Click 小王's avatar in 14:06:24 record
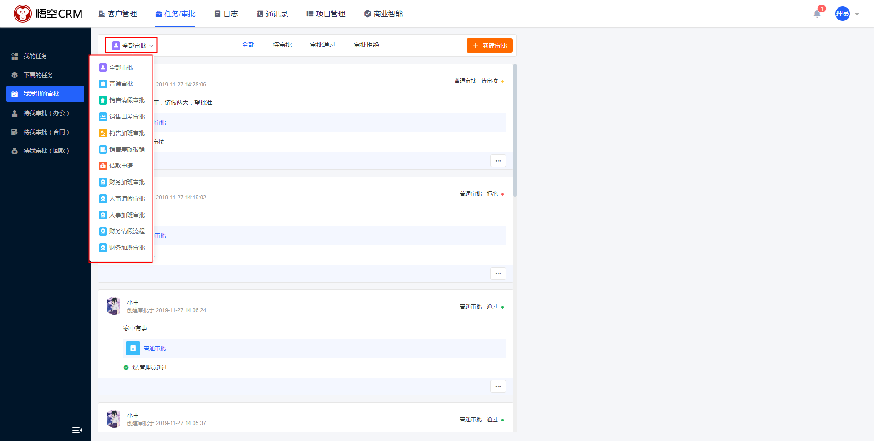This screenshot has height=441, width=874. click(113, 306)
